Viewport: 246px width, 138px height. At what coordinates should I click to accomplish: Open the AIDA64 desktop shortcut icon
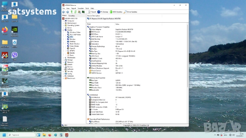click(5, 57)
